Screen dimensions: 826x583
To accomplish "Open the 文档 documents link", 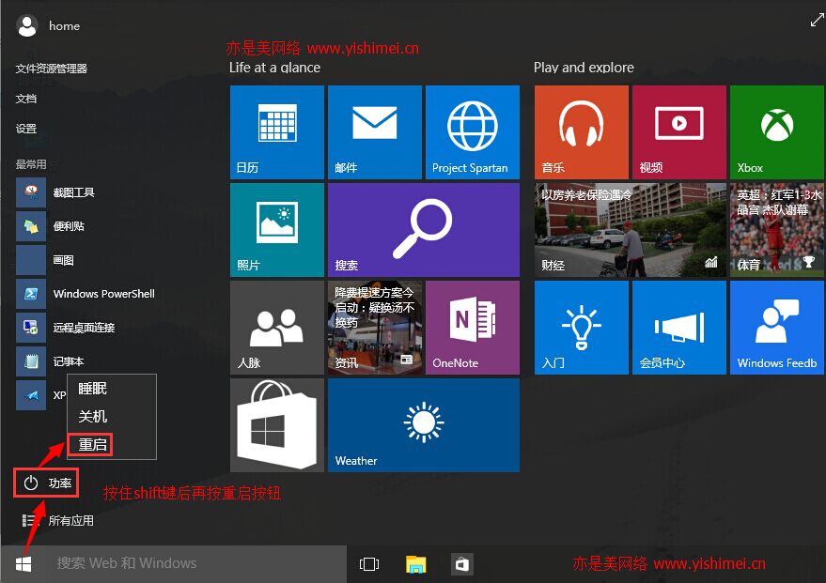I will tap(25, 99).
